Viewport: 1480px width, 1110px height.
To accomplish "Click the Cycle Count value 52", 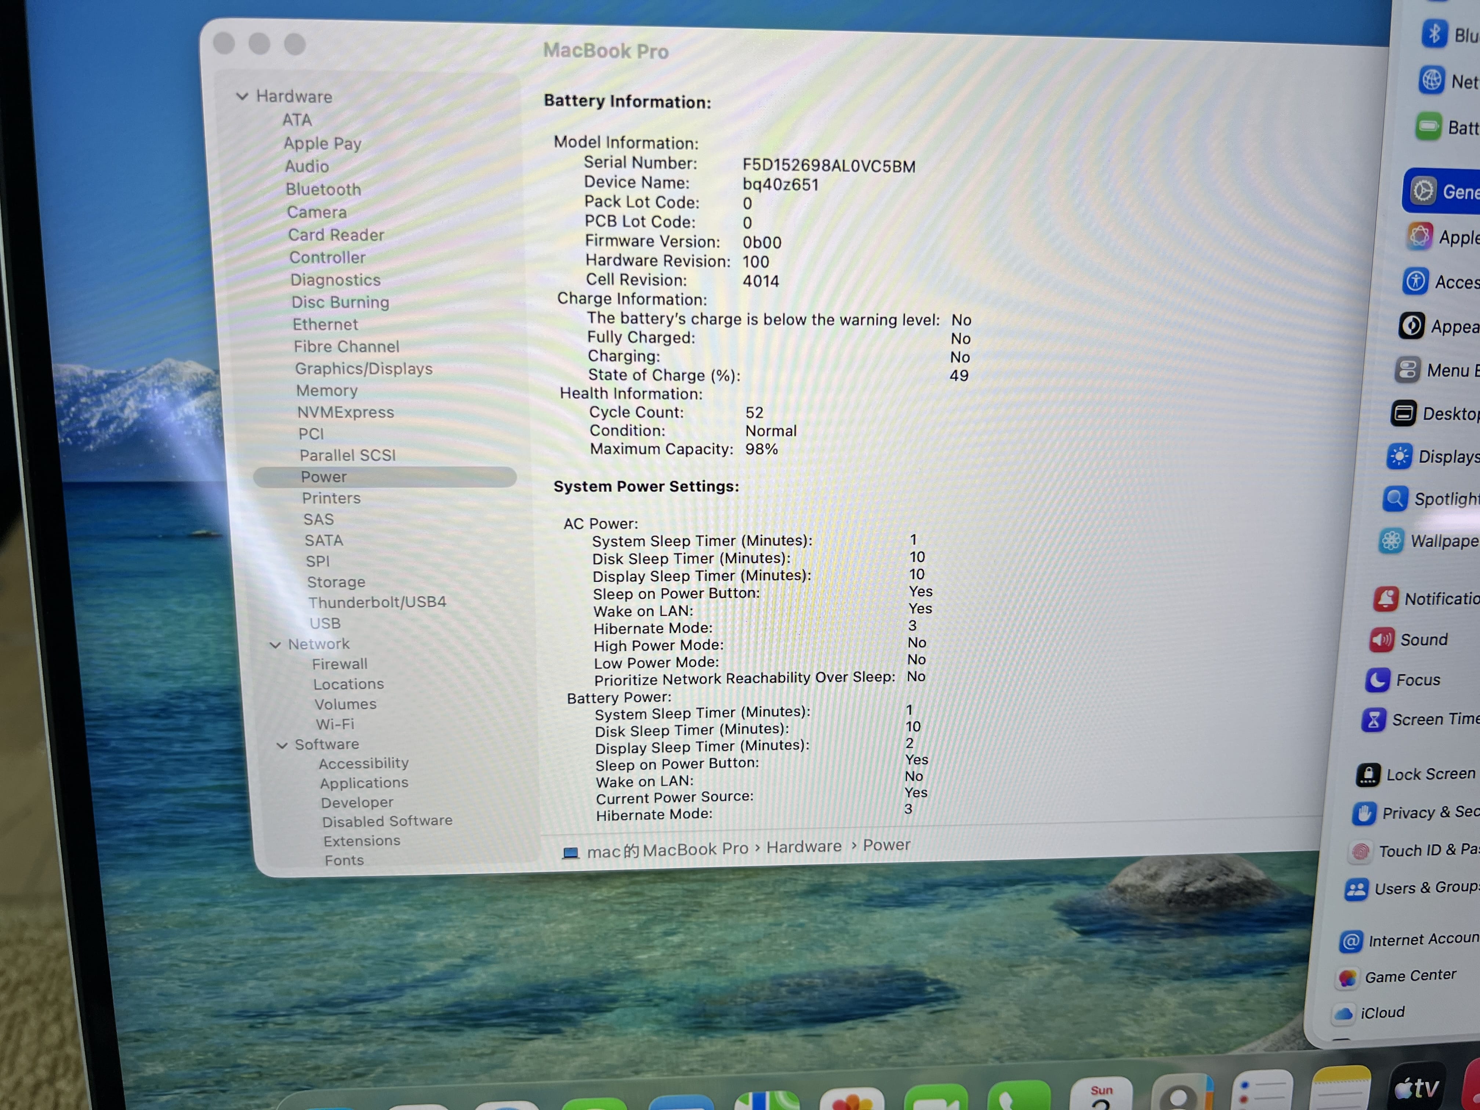I will pos(754,413).
